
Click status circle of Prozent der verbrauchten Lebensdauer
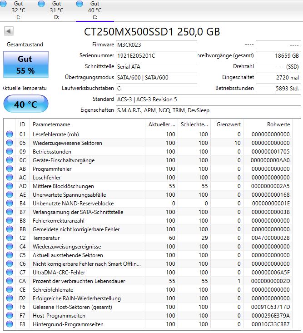10,281
